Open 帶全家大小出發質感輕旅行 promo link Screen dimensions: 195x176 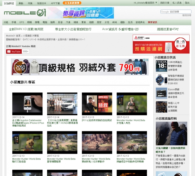pyautogui.click(x=73, y=29)
